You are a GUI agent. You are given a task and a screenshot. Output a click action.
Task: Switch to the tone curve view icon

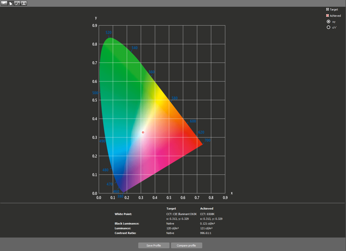click(17, 3)
